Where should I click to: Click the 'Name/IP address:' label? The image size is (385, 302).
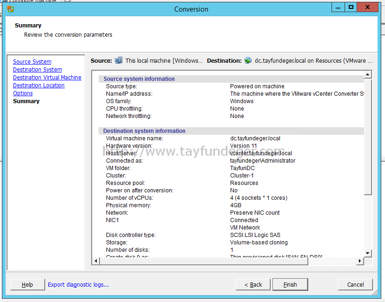click(x=129, y=94)
